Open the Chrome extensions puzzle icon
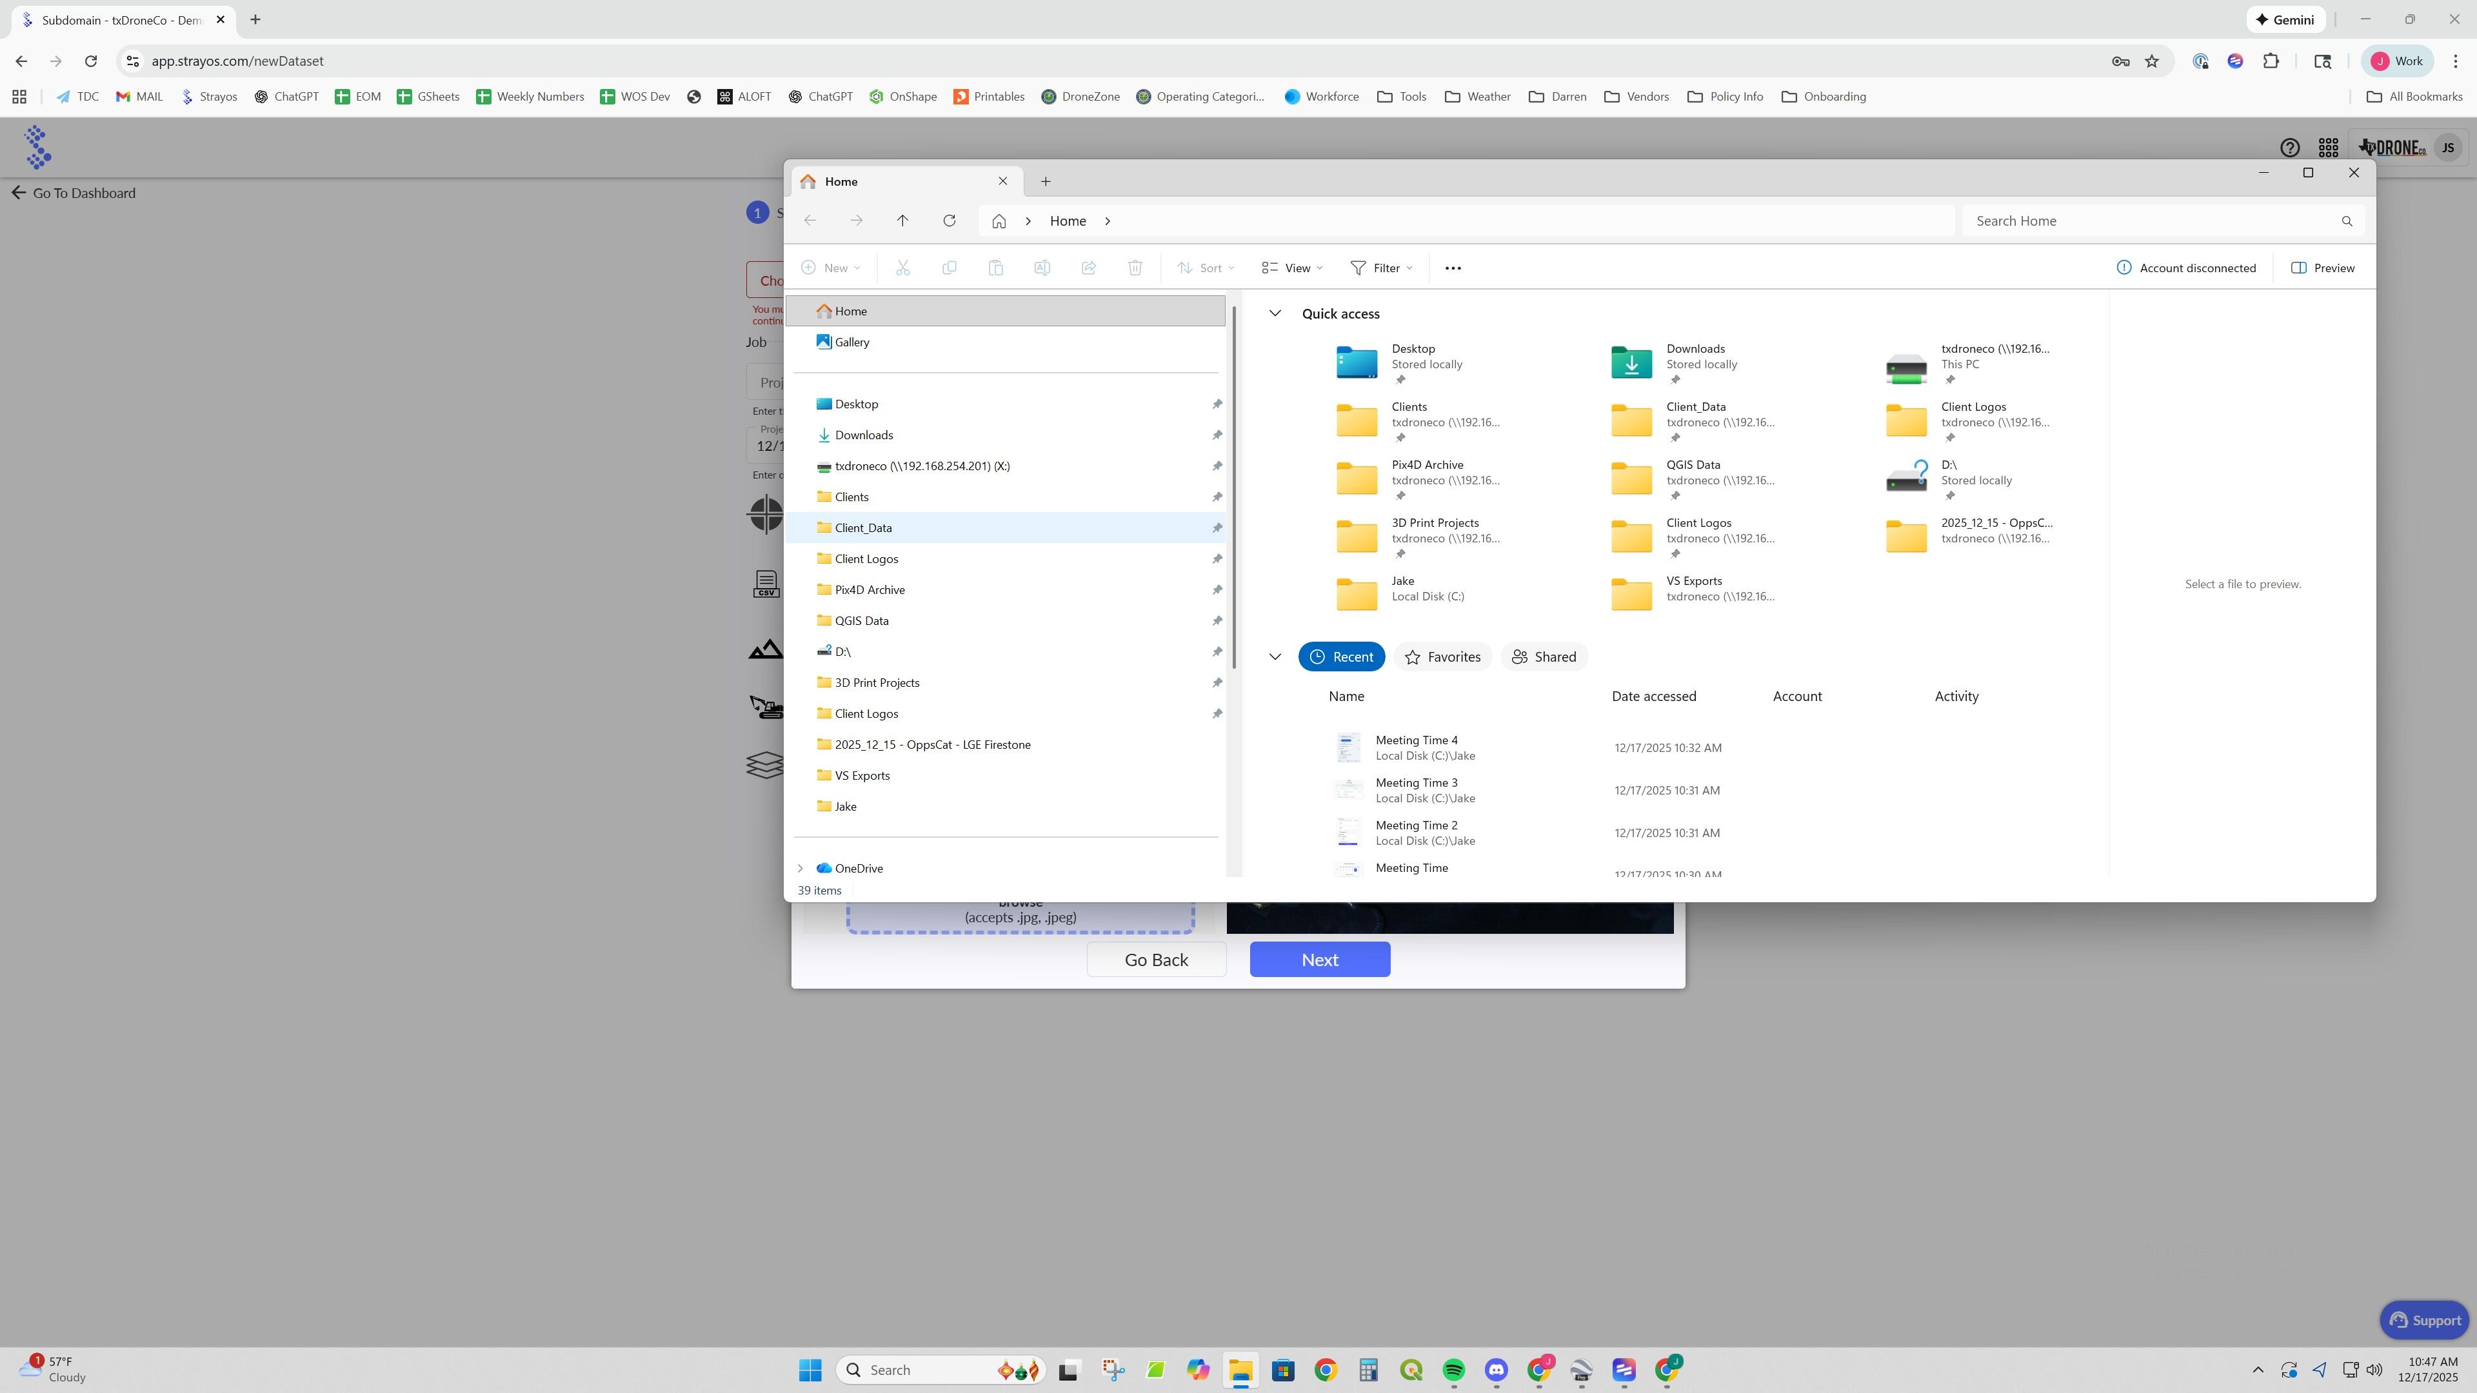This screenshot has width=2477, height=1393. tap(2271, 61)
